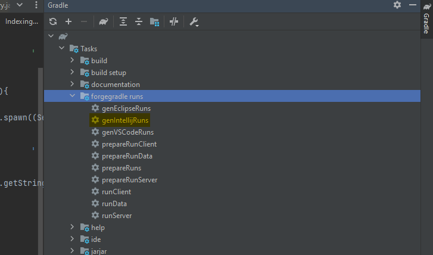The height and width of the screenshot is (255, 433).
Task: Expand the build setup task group
Action: point(72,72)
